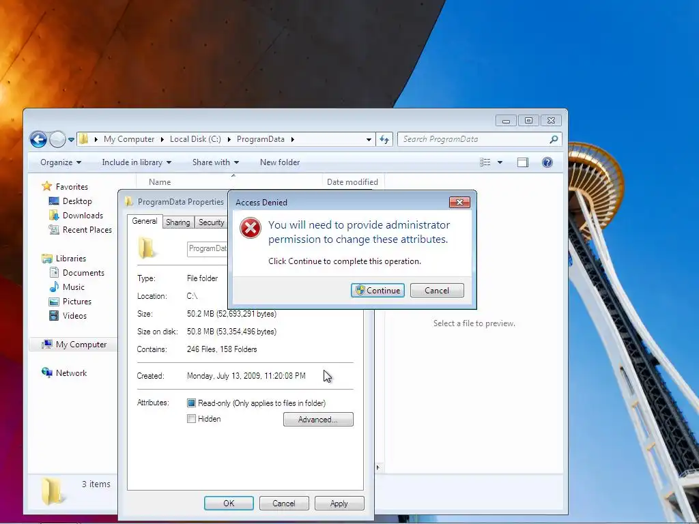Switch to the Security tab

[x=212, y=222]
